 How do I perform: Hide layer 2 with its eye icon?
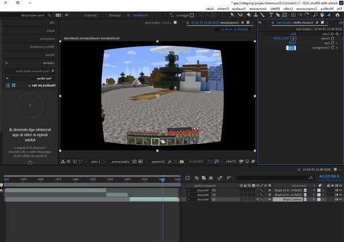pos(341,195)
